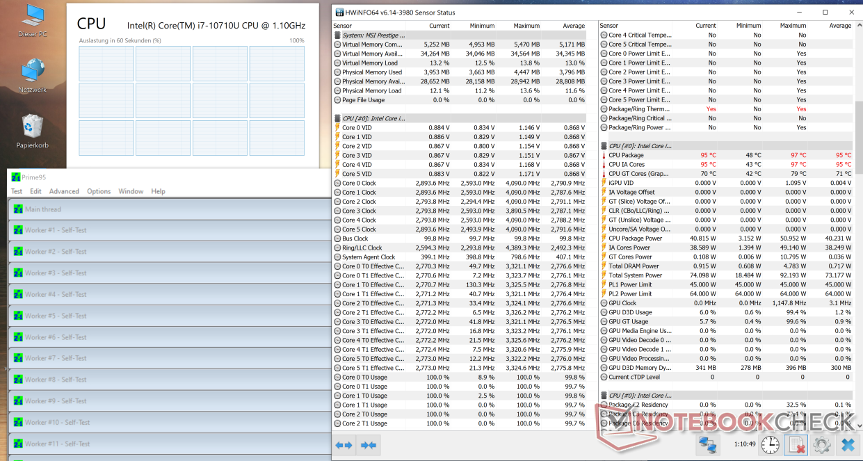Select the Main thread window in Prime95

[168, 209]
